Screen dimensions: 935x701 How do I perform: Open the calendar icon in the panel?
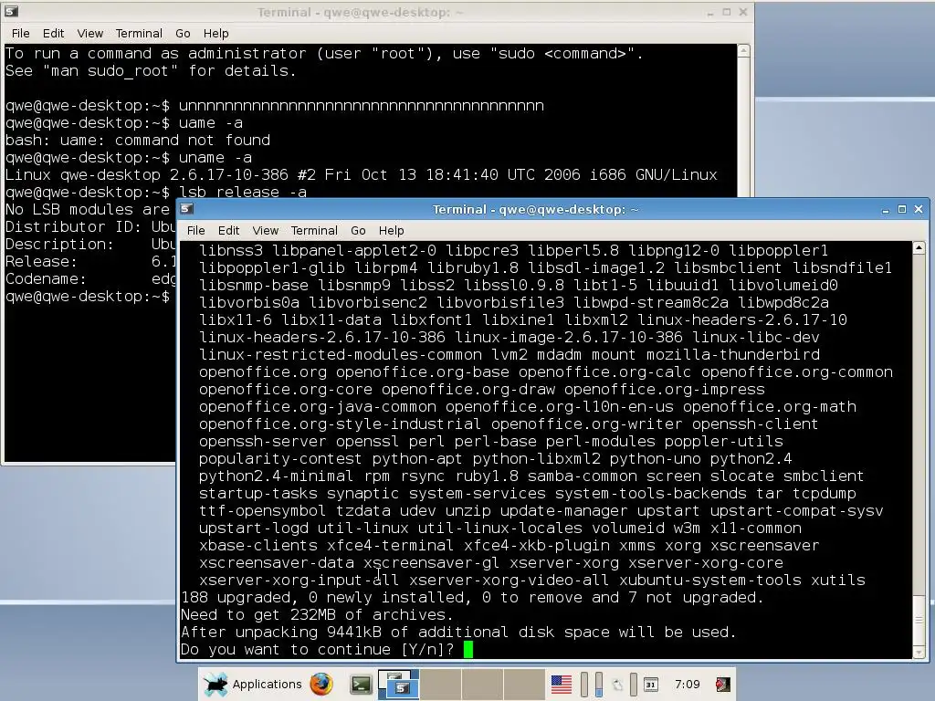pyautogui.click(x=650, y=685)
